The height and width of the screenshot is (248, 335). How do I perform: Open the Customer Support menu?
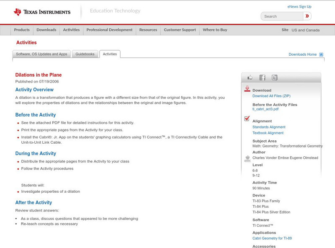click(180, 30)
